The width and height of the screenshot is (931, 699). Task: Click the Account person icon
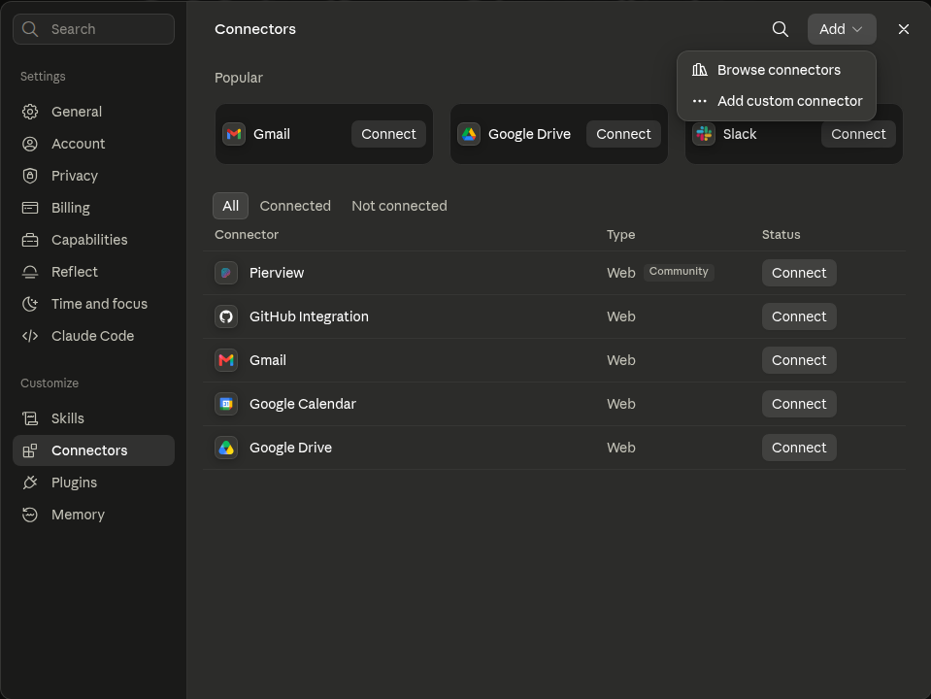(x=30, y=144)
